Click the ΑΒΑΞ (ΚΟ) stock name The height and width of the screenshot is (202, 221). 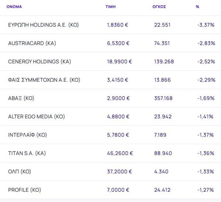21,98
